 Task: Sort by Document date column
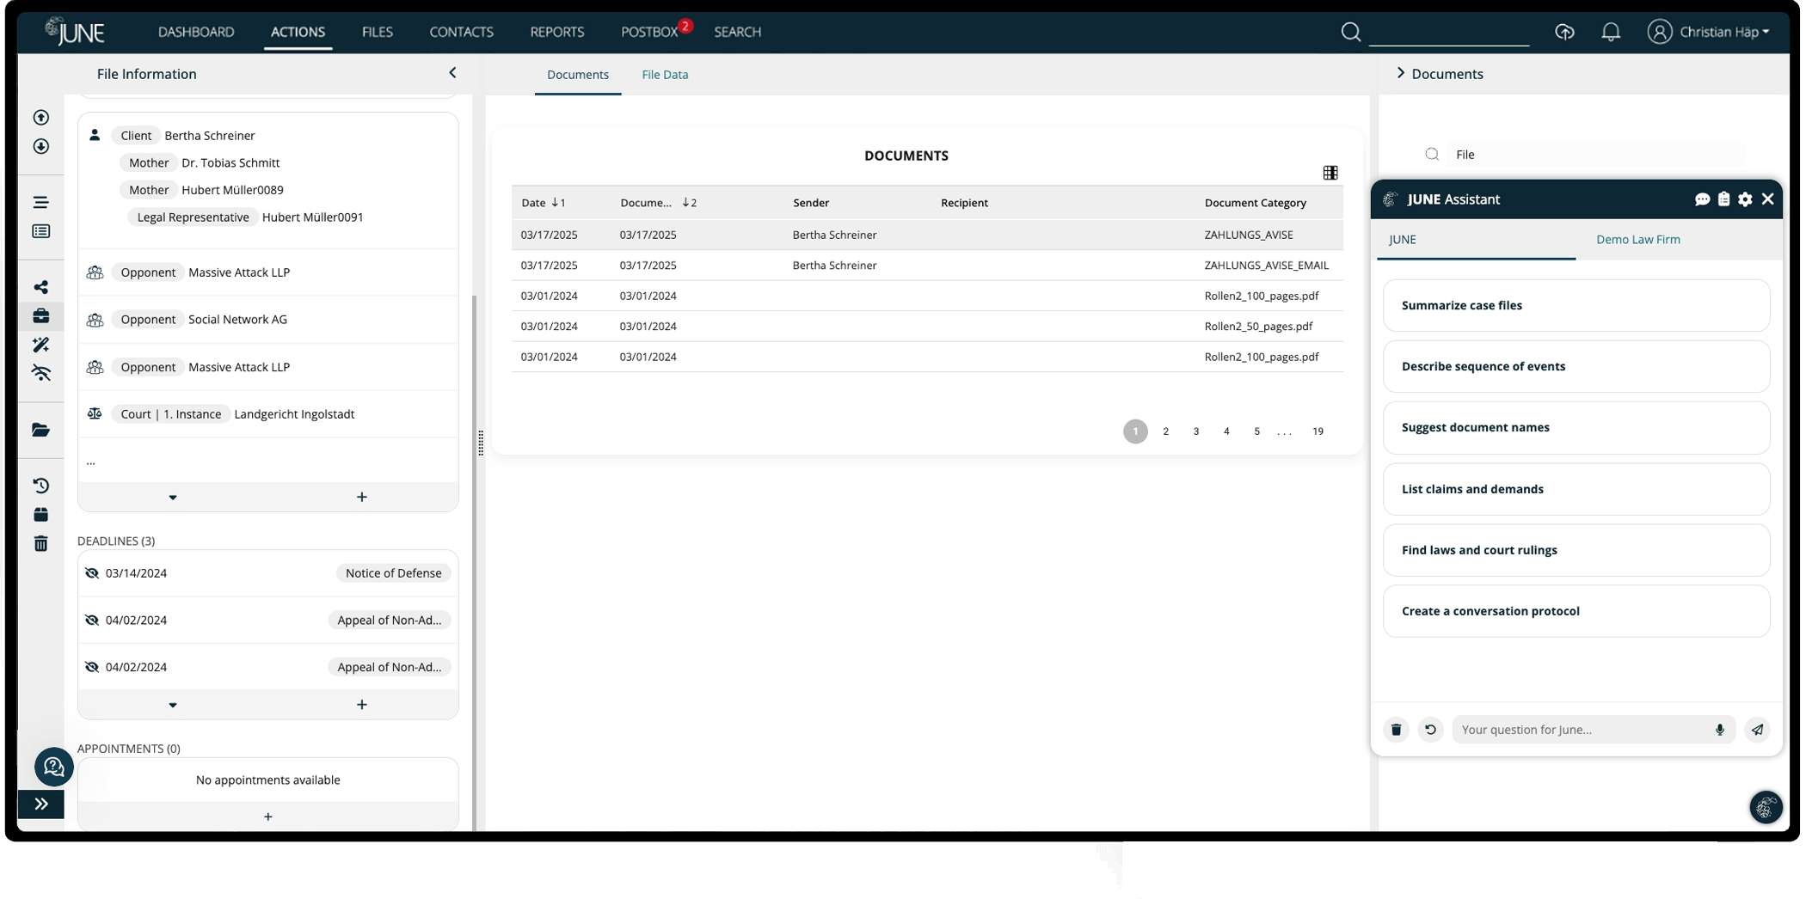point(658,203)
